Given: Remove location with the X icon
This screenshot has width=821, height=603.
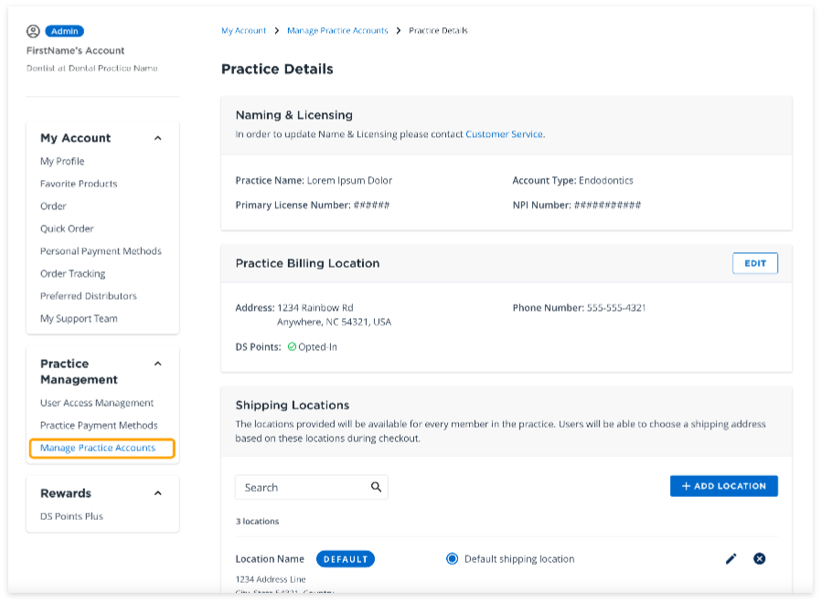Looking at the screenshot, I should pyautogui.click(x=759, y=559).
